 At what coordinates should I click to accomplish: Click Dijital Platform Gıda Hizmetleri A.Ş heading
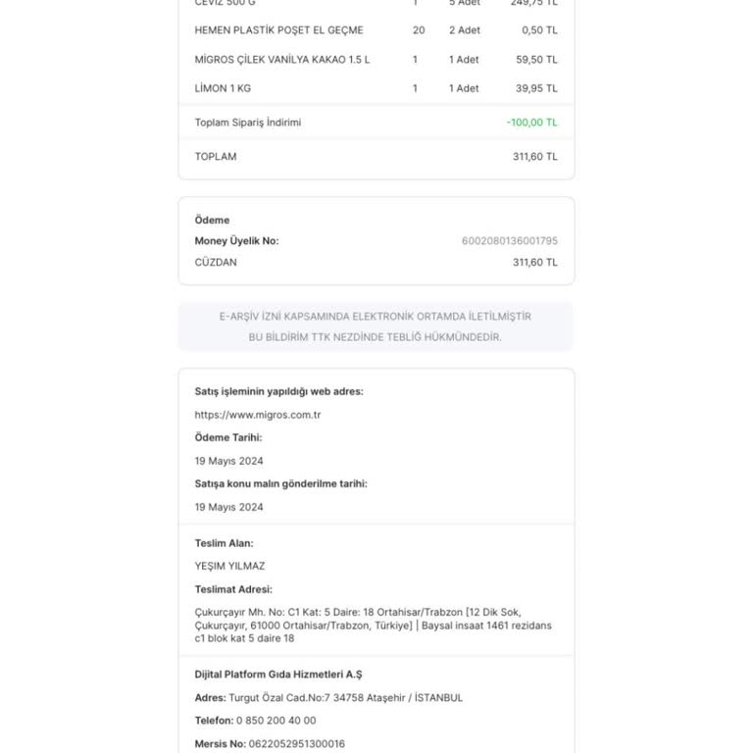click(278, 675)
